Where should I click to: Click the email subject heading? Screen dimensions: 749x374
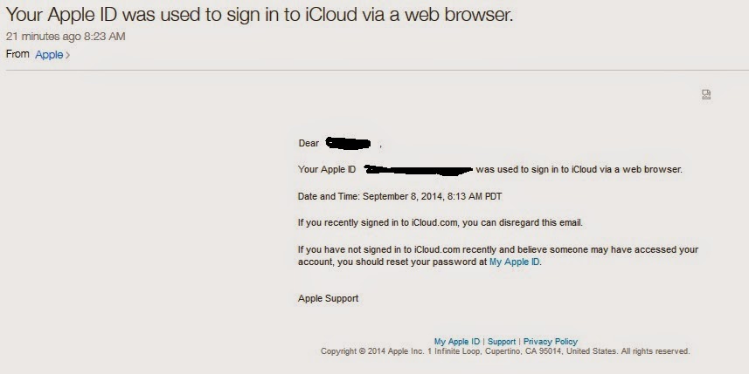[x=260, y=14]
